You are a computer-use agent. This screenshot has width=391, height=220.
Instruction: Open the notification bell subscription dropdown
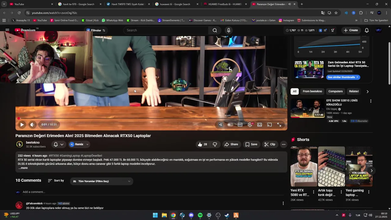pyautogui.click(x=58, y=144)
